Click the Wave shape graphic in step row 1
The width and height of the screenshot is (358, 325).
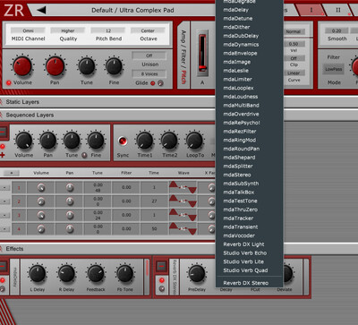click(183, 187)
